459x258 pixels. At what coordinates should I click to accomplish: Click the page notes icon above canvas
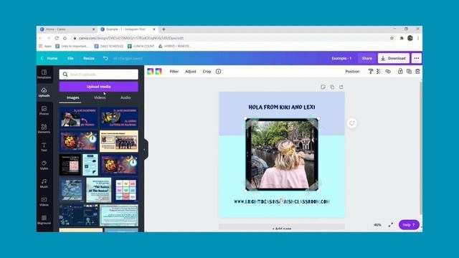coord(323,87)
